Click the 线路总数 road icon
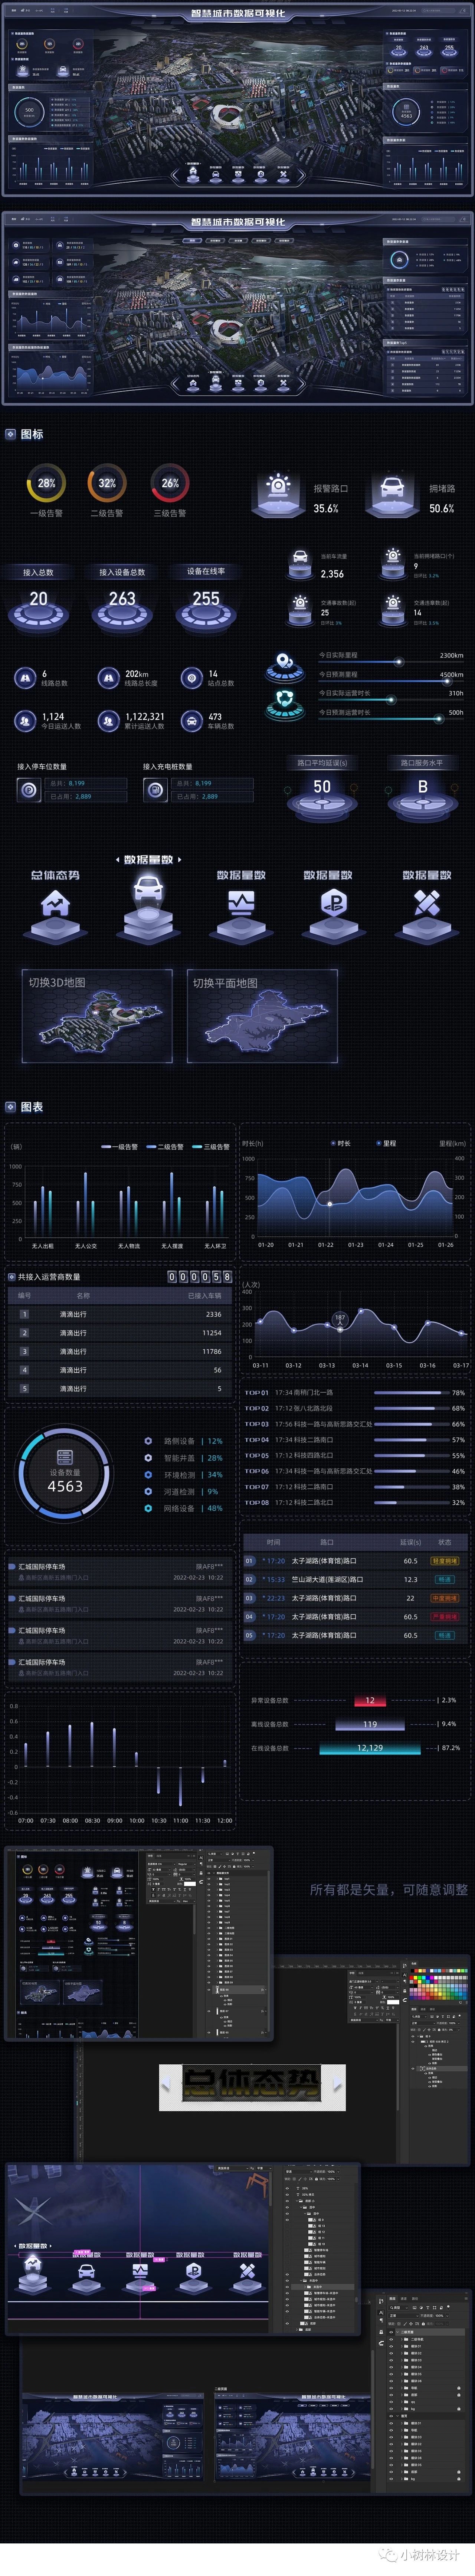 25,678
